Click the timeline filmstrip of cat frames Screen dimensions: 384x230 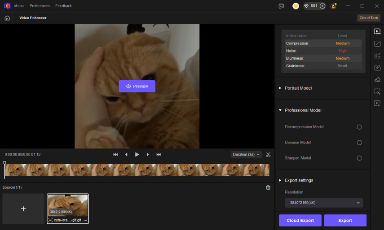click(137, 170)
